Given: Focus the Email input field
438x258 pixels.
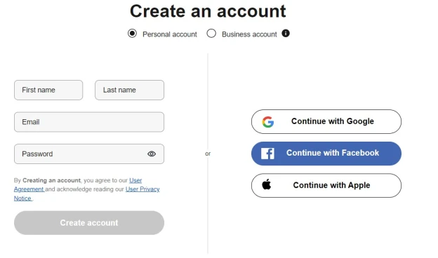Looking at the screenshot, I should [x=89, y=122].
